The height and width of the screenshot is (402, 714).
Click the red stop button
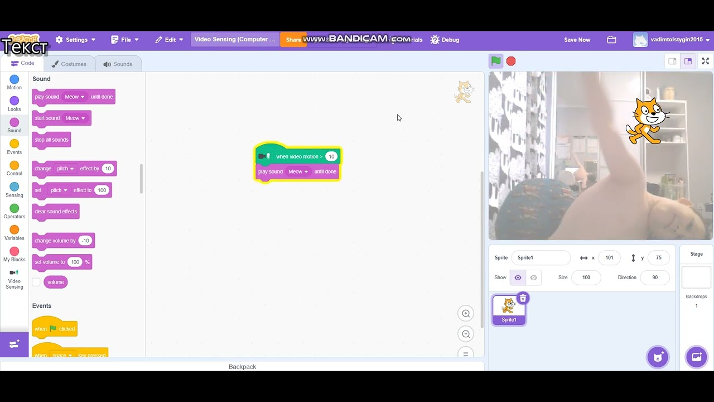(511, 61)
